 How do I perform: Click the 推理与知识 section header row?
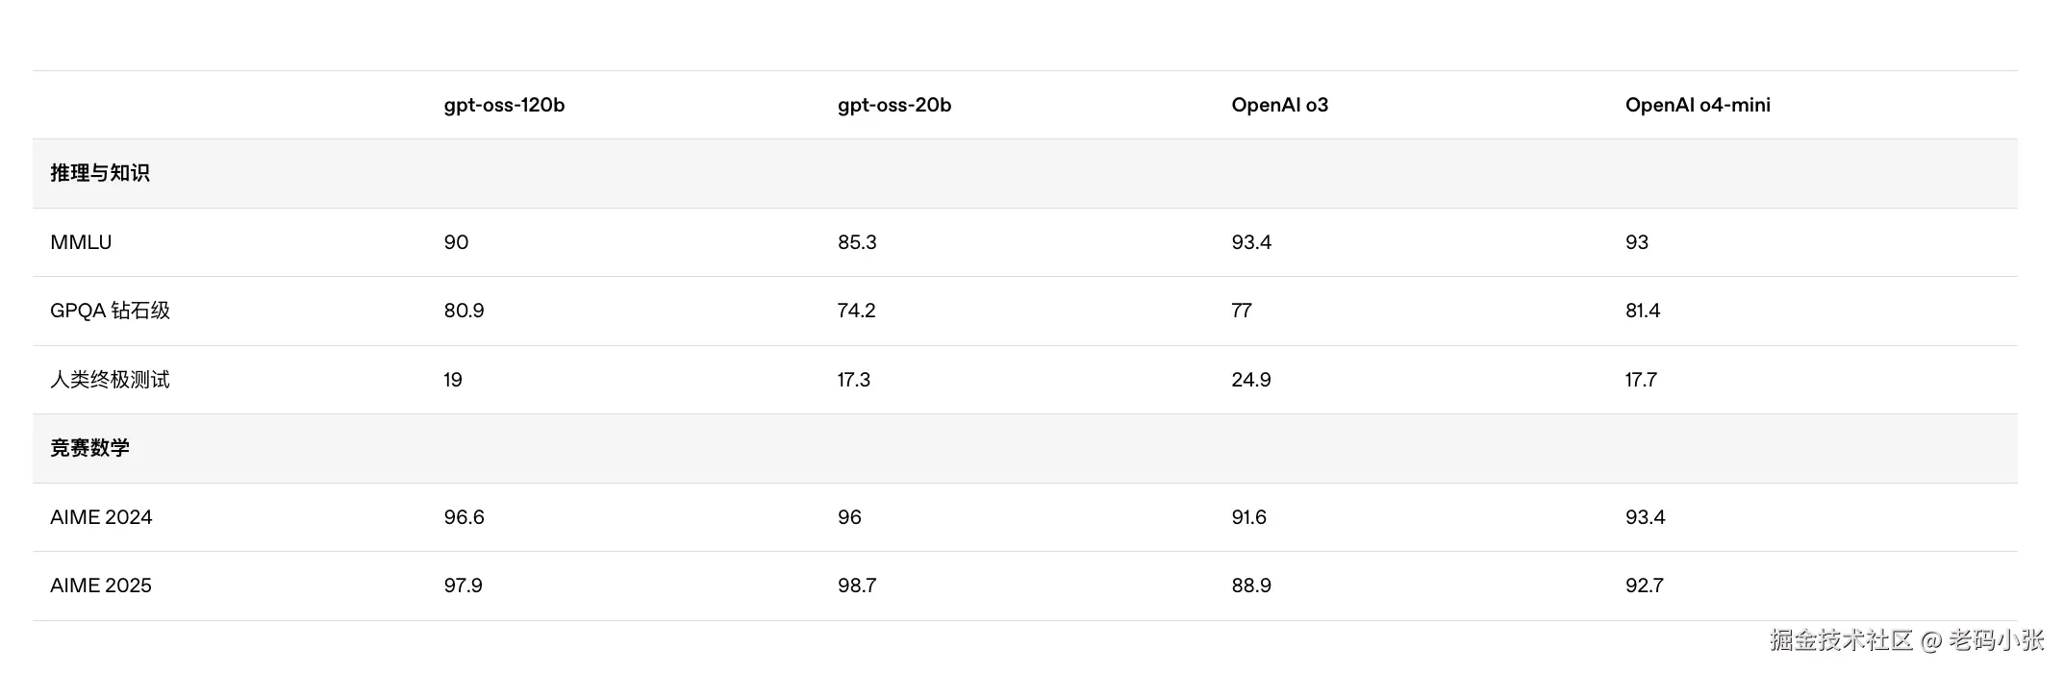[100, 173]
